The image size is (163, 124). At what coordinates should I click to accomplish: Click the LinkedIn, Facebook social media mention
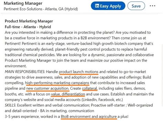coord(102,100)
